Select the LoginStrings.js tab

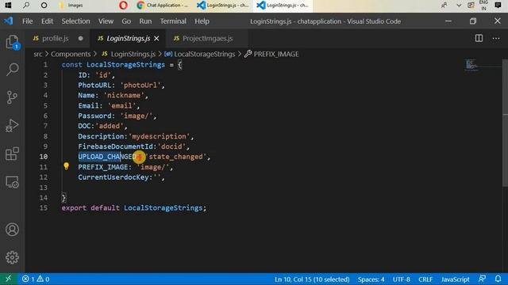click(x=129, y=38)
